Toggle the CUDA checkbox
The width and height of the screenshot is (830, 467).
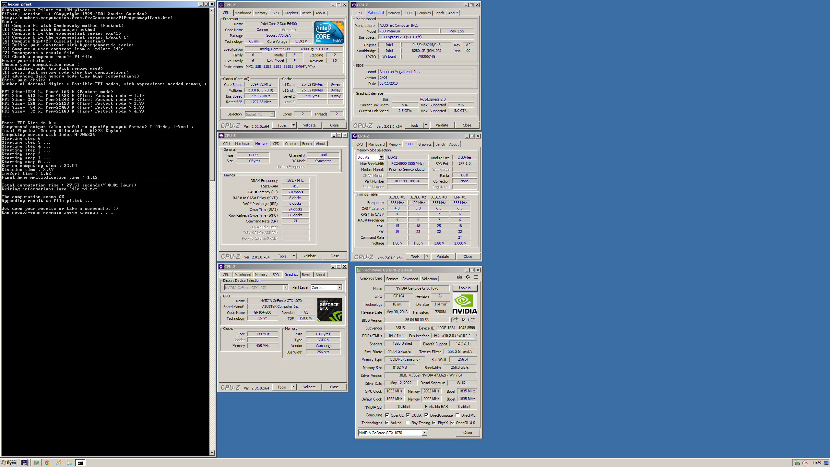point(408,415)
